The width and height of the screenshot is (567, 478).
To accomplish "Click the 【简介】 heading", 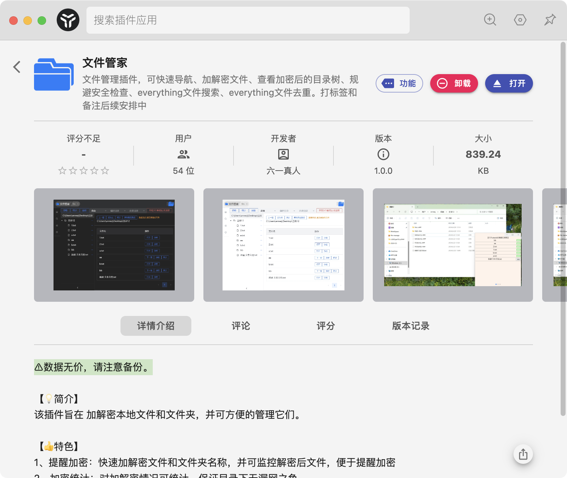I will 59,399.
